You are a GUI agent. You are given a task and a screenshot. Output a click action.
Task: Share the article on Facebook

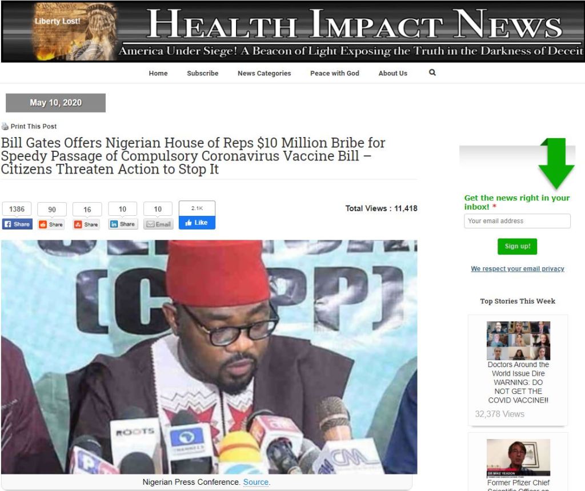pyautogui.click(x=18, y=224)
